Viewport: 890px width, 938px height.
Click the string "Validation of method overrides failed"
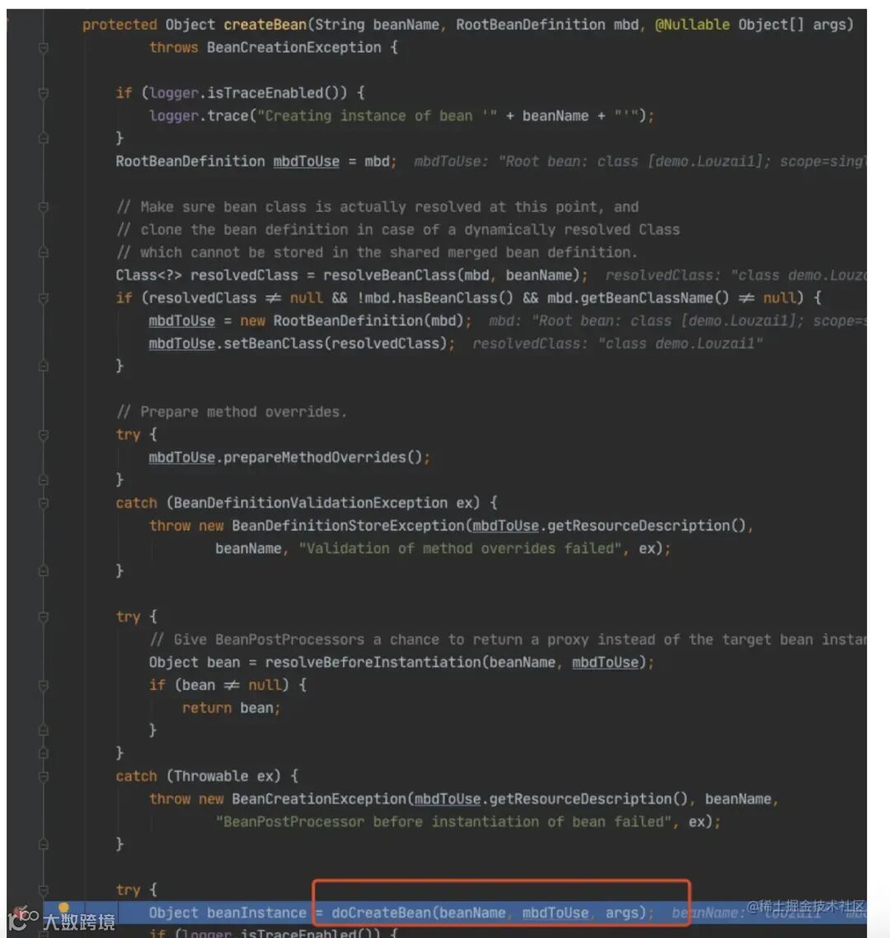tap(461, 548)
